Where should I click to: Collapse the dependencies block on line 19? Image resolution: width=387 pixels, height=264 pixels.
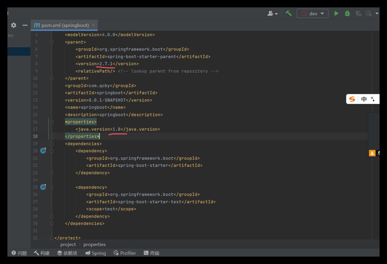coord(52,144)
